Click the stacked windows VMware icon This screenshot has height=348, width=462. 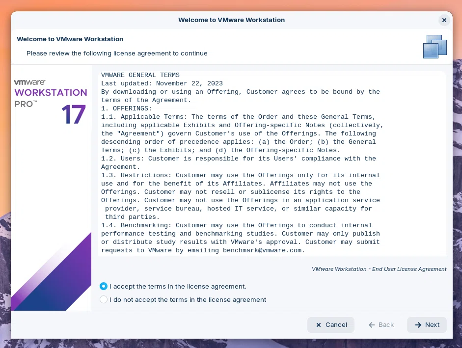click(435, 47)
